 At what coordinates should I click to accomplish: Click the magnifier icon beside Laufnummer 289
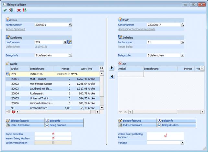(x=65, y=42)
